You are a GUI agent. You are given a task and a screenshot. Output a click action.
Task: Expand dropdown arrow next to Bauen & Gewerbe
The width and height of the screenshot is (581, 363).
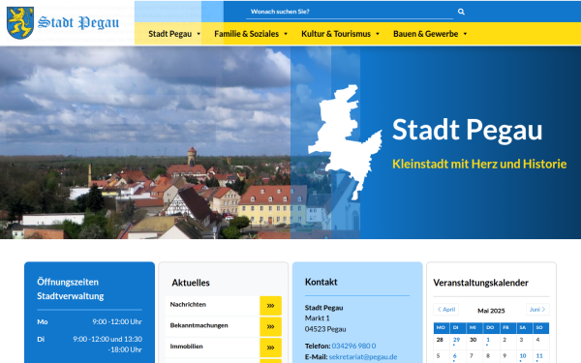(x=465, y=34)
